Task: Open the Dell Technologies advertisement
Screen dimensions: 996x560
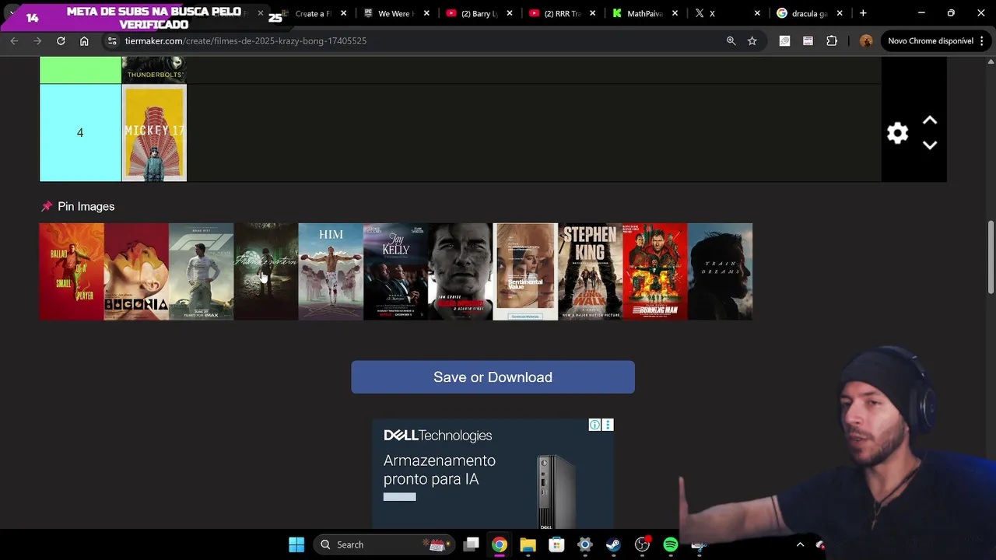Action: (493, 474)
